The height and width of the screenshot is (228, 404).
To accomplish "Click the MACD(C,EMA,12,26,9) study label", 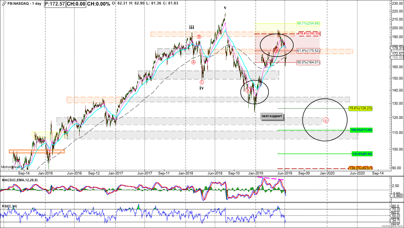I will point(19,180).
